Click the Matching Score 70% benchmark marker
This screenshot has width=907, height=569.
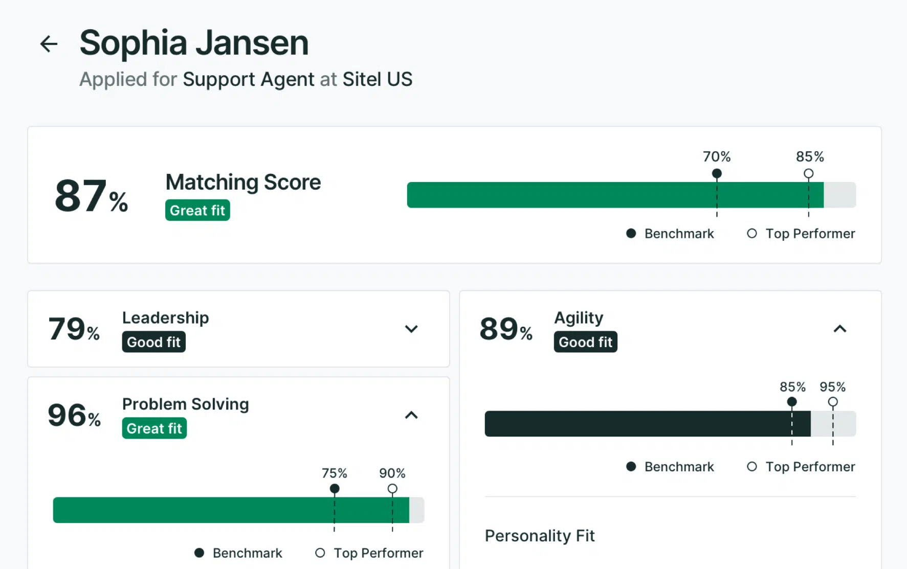(717, 174)
